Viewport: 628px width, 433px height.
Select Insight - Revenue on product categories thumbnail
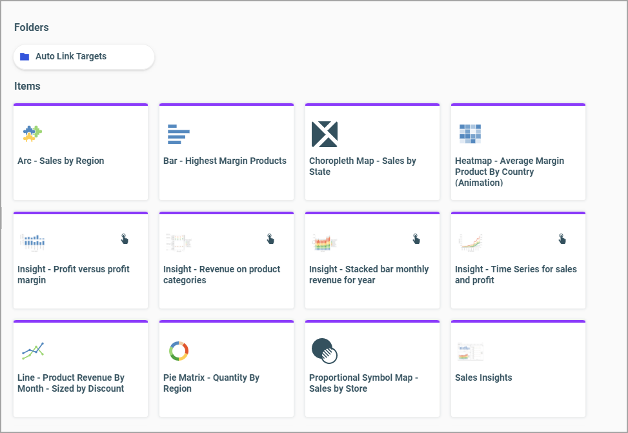pyautogui.click(x=178, y=242)
